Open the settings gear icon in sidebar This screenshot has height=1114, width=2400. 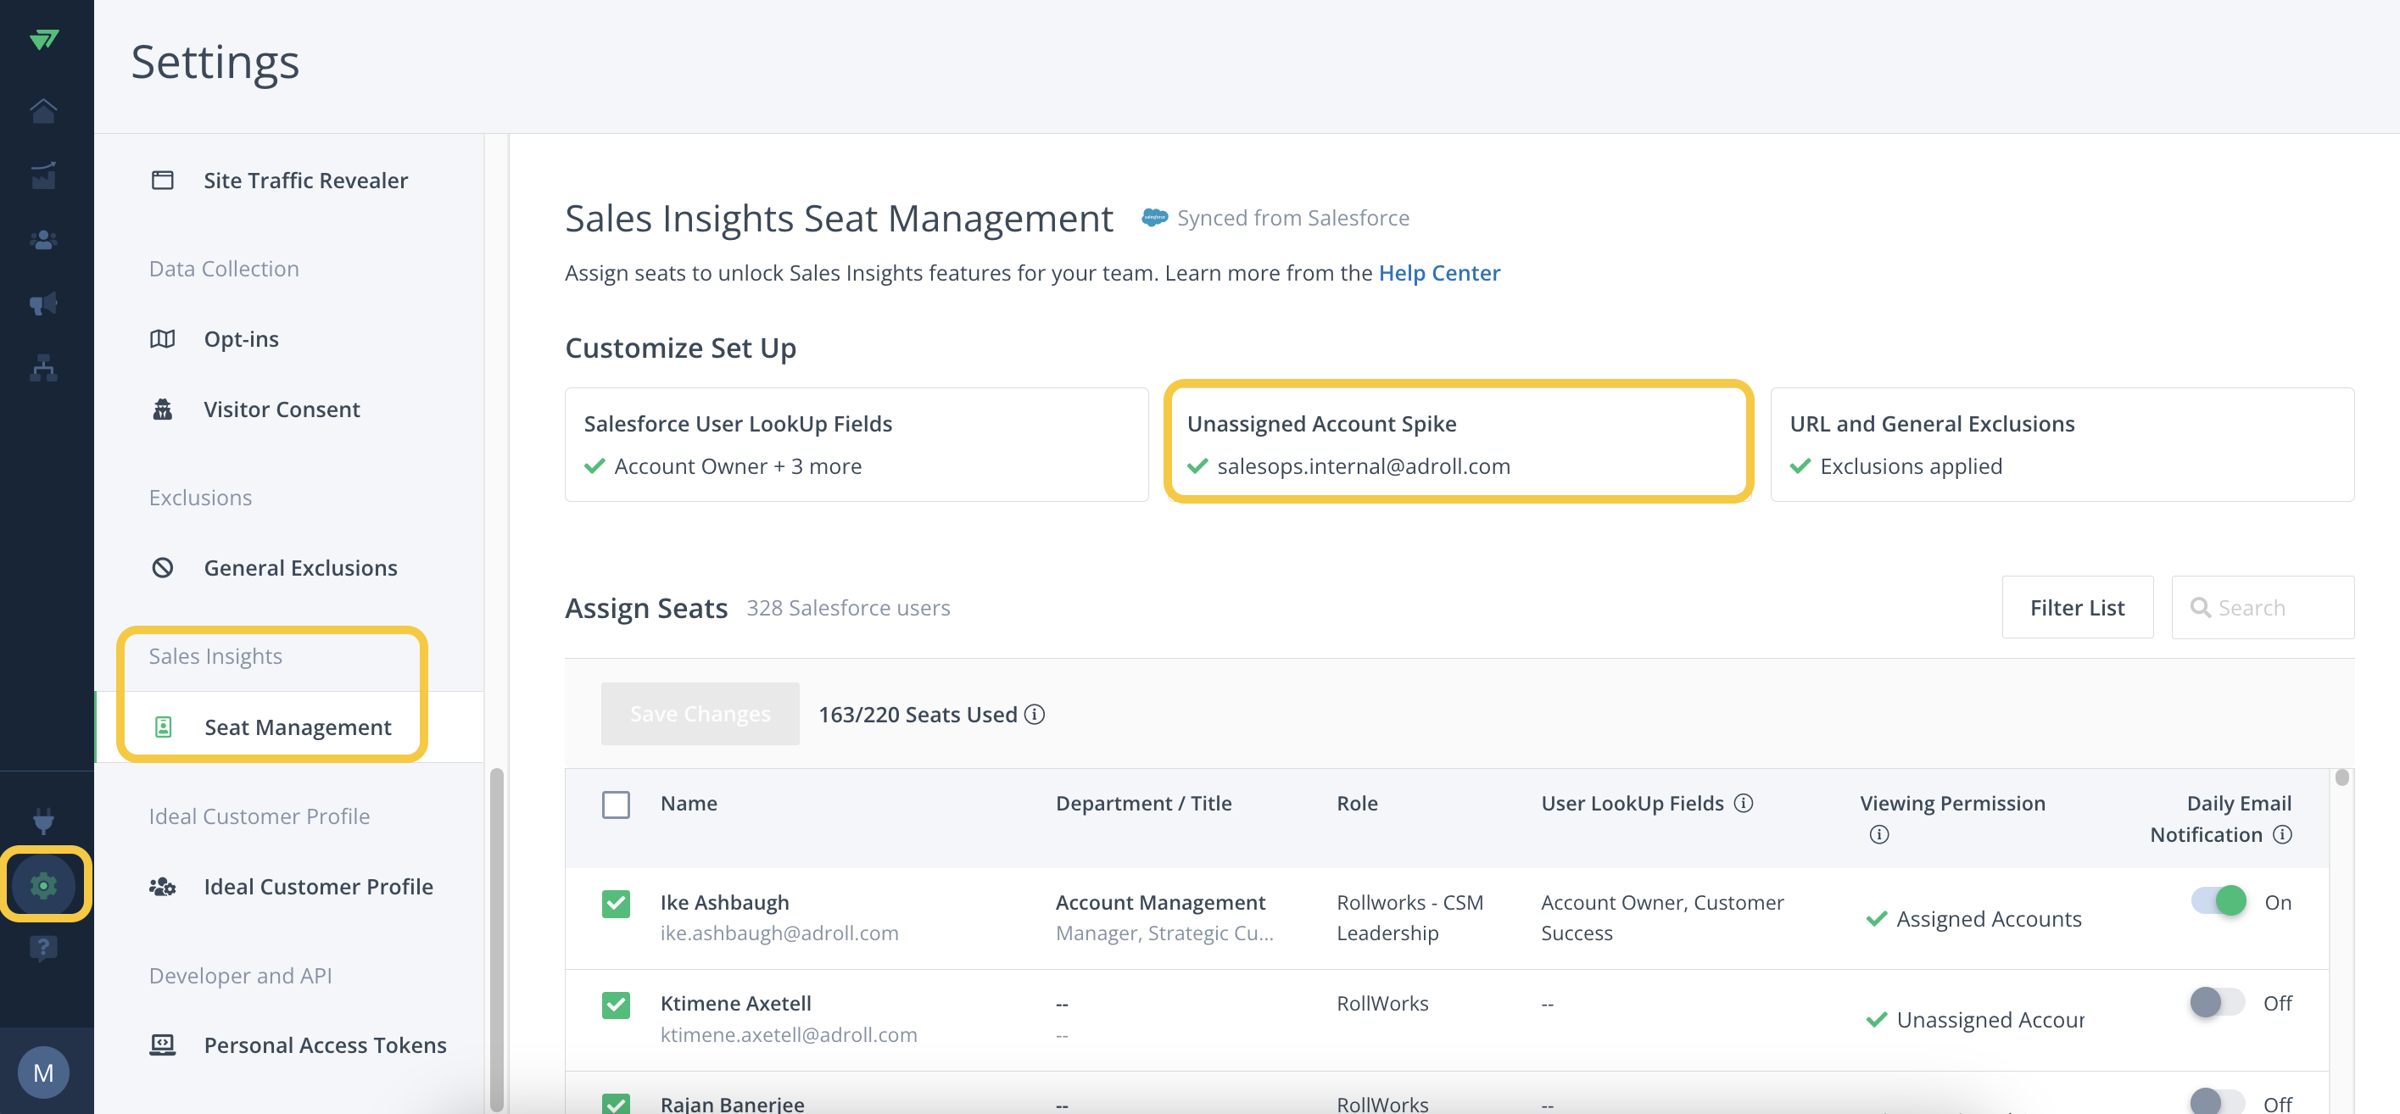[44, 885]
